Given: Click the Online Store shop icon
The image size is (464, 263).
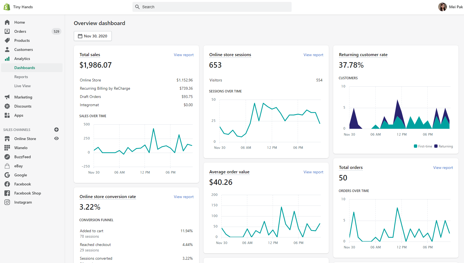Looking at the screenshot, I should click(7, 139).
